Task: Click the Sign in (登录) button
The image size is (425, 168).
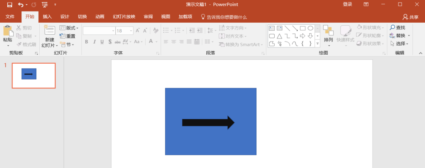Action: click(x=348, y=4)
